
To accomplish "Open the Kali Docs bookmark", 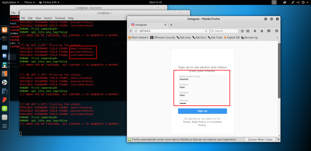I will point(199,37).
